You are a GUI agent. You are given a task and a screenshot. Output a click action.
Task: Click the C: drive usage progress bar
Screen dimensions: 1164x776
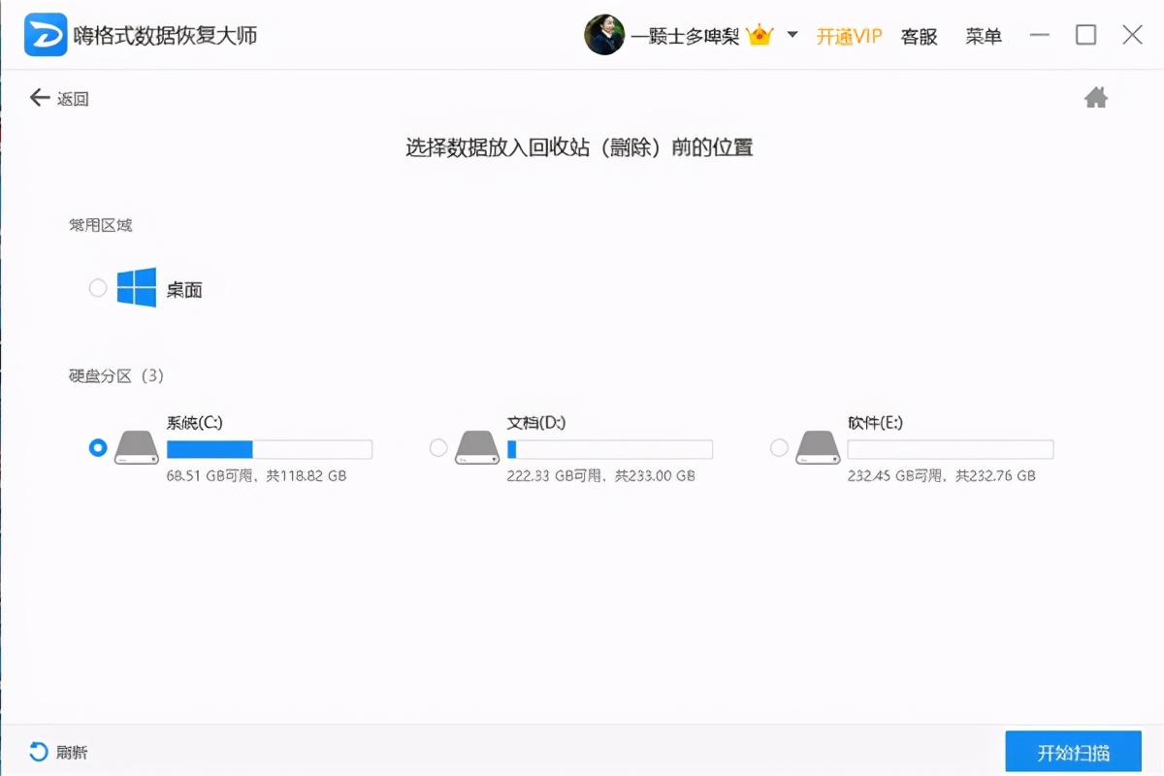coord(269,448)
